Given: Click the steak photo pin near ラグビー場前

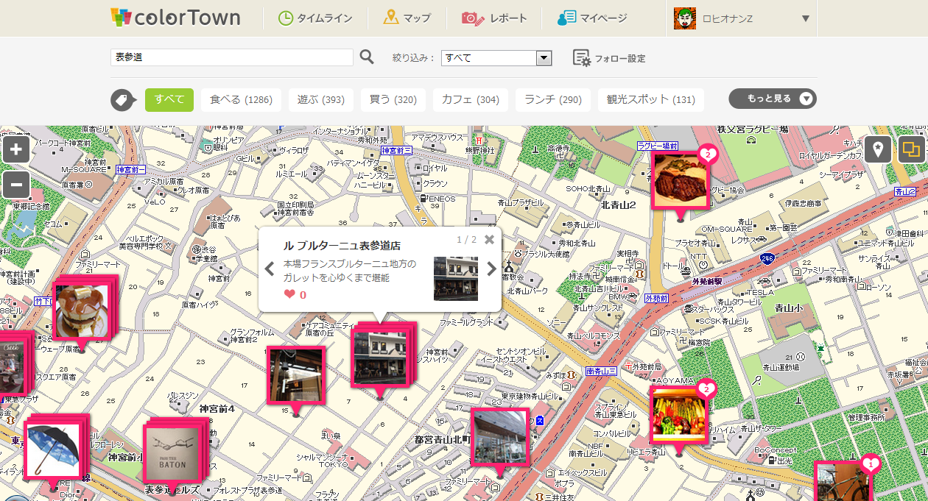Looking at the screenshot, I should coord(681,179).
